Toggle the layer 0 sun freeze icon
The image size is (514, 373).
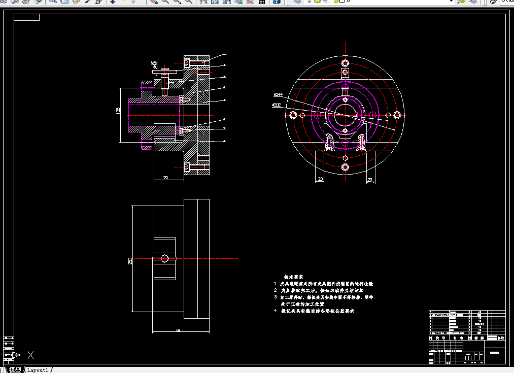pyautogui.click(x=317, y=2)
